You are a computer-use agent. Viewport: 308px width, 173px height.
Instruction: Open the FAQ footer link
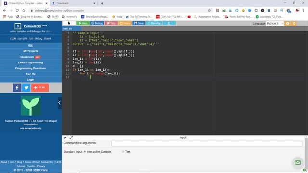pos(12,162)
